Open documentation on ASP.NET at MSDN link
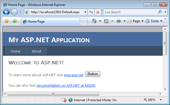The width and height of the screenshot is (170, 105). click(x=66, y=85)
